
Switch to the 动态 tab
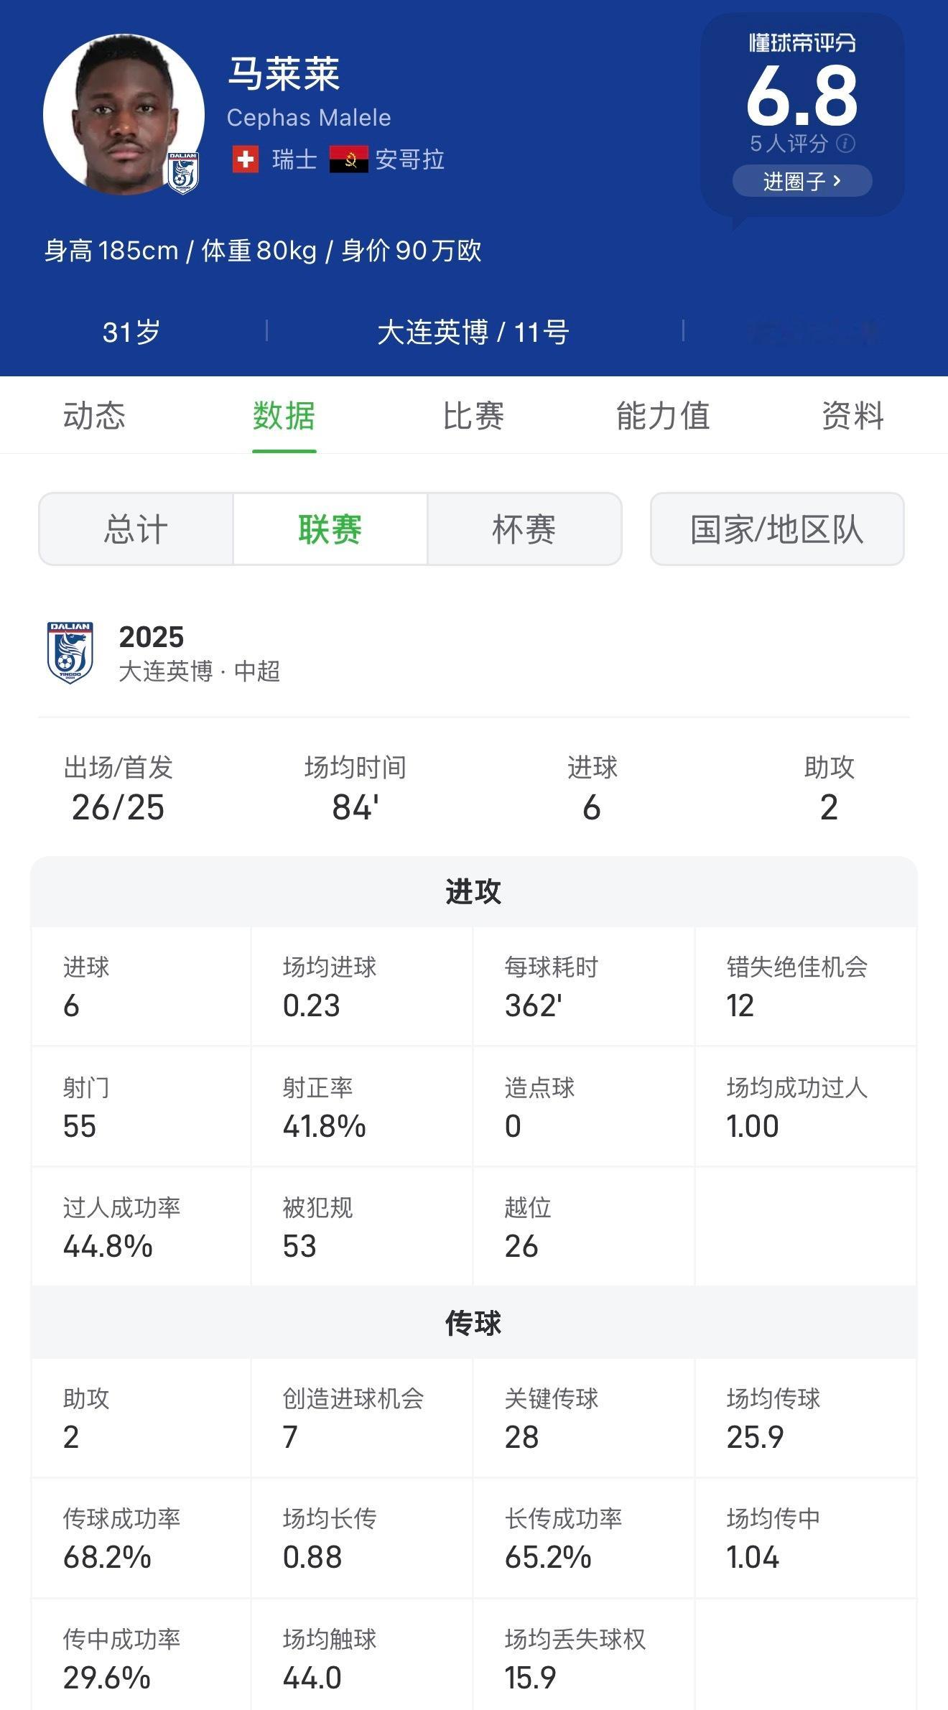click(94, 416)
